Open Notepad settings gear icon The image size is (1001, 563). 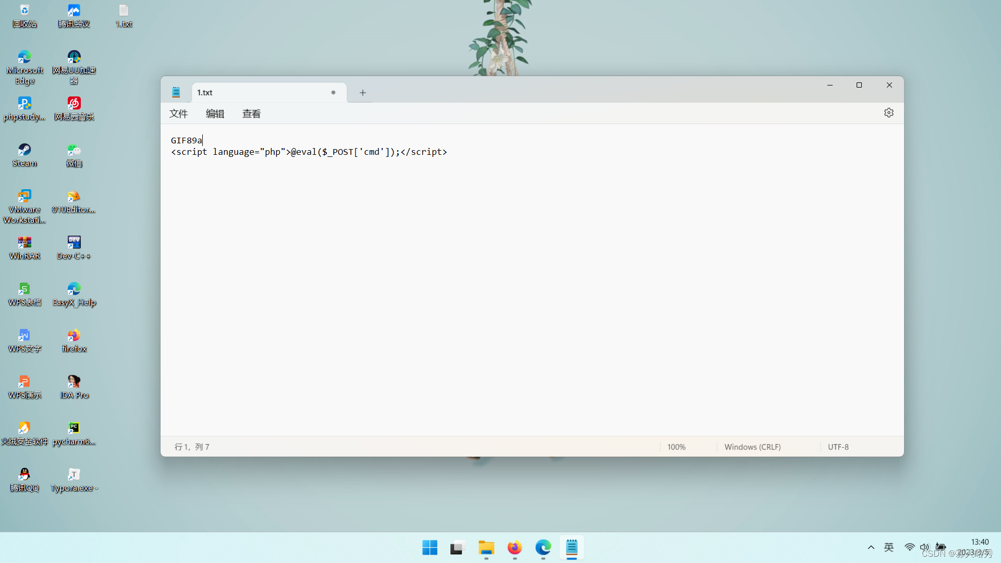(x=889, y=113)
